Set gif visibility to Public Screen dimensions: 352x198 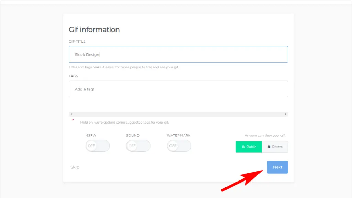[x=249, y=147]
